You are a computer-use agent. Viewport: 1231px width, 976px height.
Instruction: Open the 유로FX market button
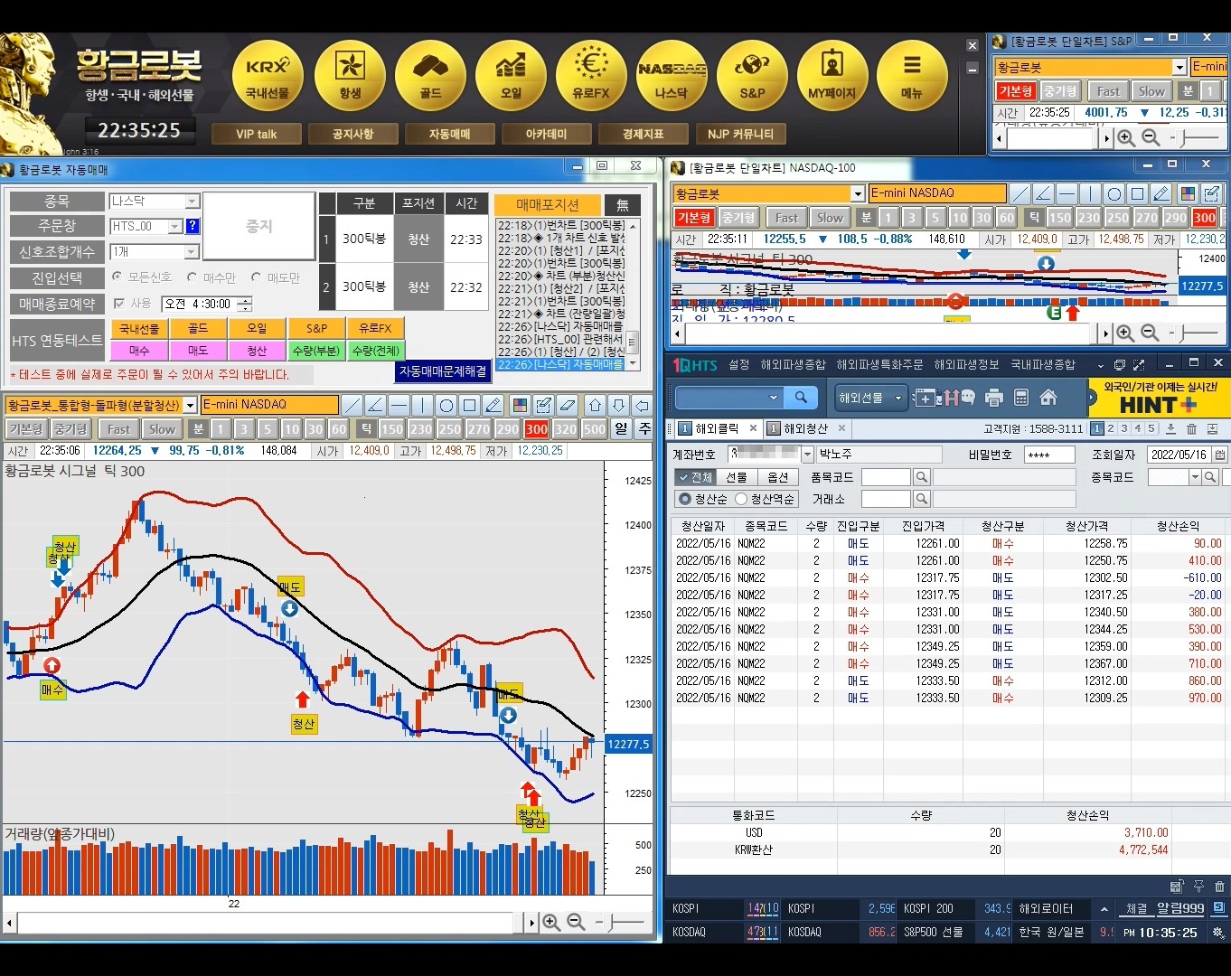(591, 76)
